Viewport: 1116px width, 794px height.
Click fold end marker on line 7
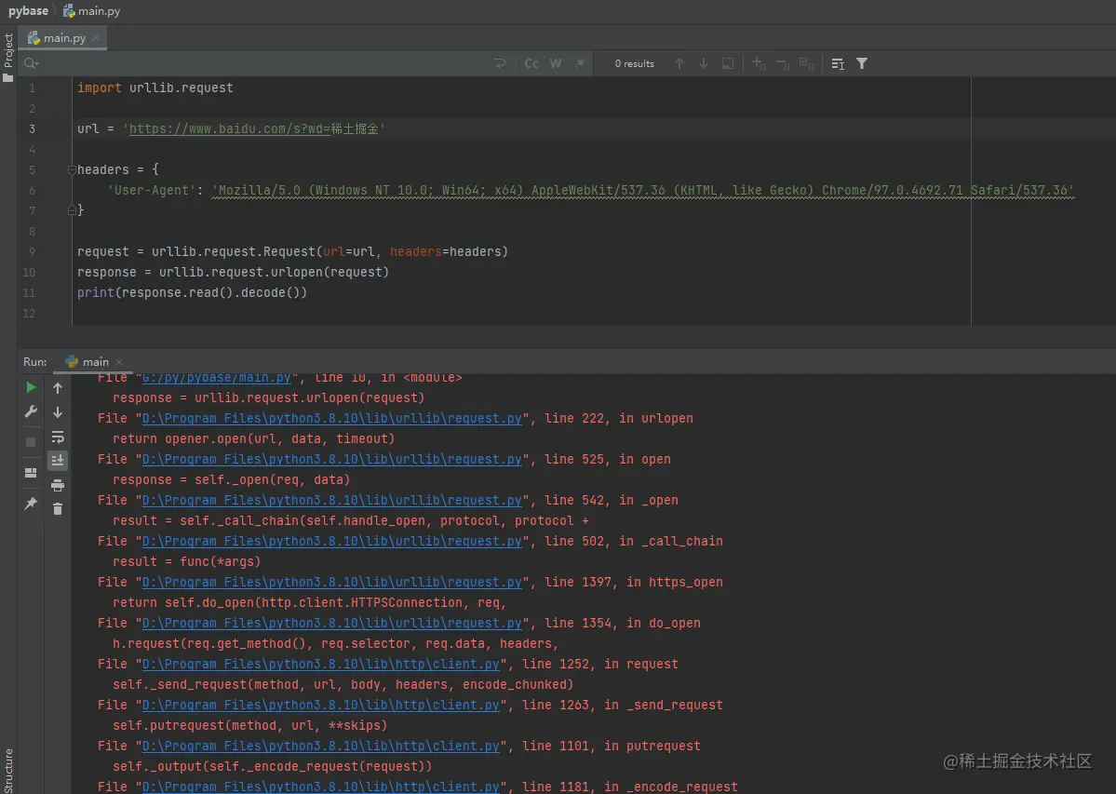coord(71,209)
